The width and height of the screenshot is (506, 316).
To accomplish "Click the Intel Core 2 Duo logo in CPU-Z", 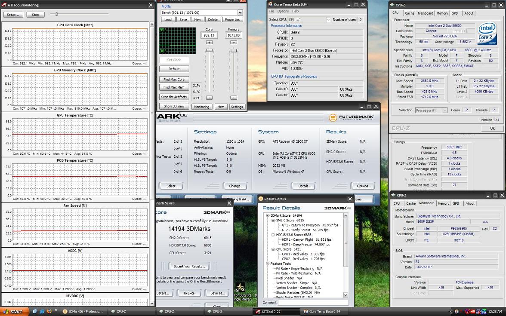I will click(487, 33).
